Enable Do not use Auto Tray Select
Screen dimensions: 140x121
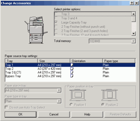click(x=7, y=107)
